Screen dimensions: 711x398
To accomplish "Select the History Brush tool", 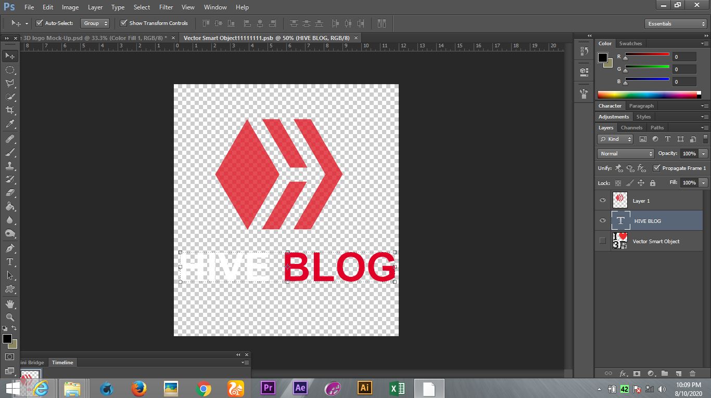I will click(x=10, y=179).
